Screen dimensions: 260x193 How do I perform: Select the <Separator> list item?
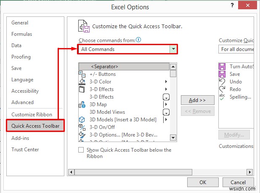click(x=124, y=67)
